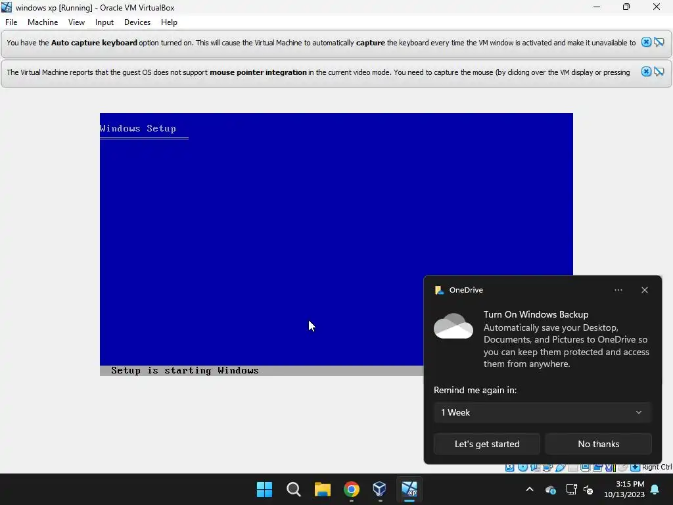
Task: Dismiss the mouse pointer integration notification
Action: click(x=646, y=72)
